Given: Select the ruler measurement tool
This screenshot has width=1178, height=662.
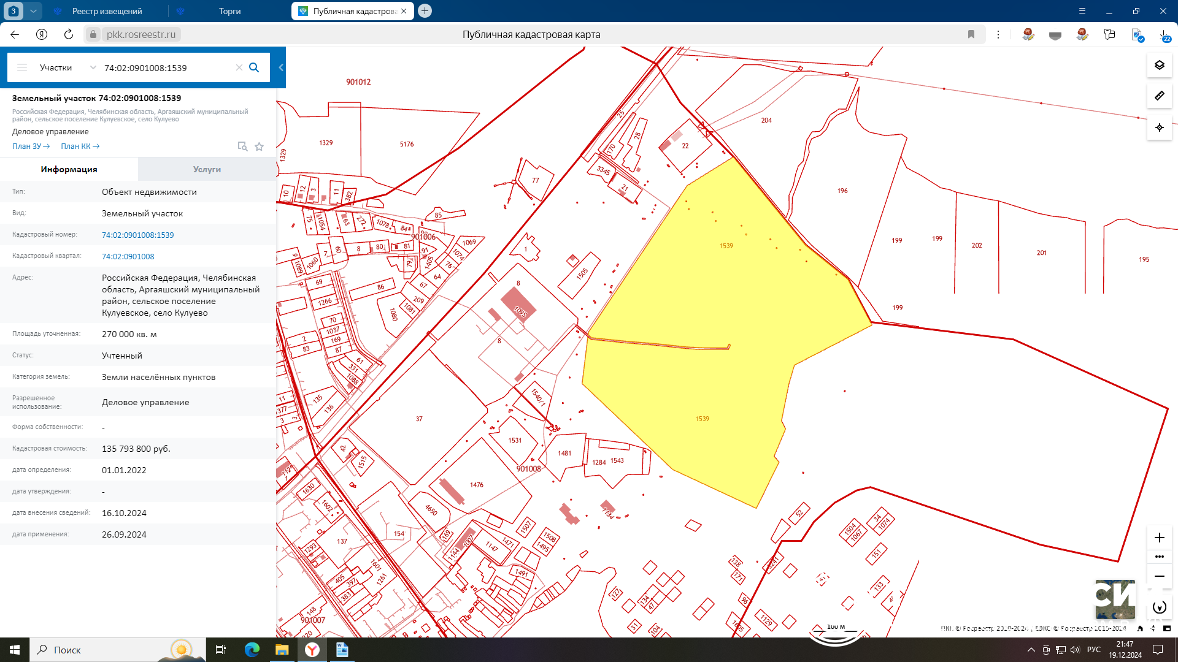Looking at the screenshot, I should 1159,96.
